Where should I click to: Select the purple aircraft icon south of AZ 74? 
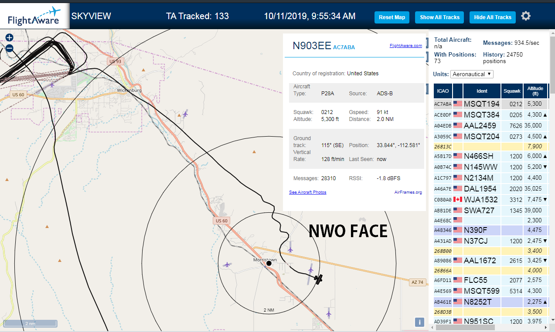click(x=329, y=313)
